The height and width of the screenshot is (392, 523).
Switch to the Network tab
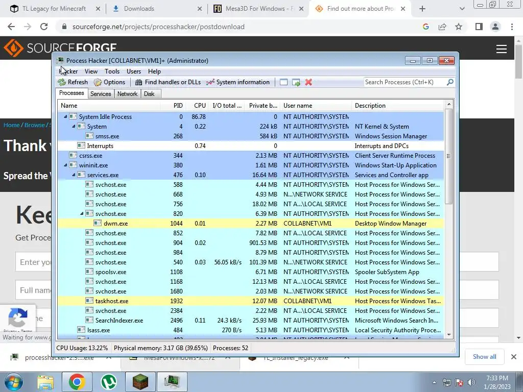(x=127, y=94)
